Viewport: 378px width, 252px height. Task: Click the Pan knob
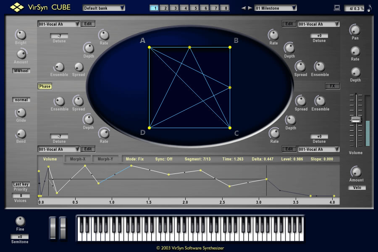coord(355,30)
